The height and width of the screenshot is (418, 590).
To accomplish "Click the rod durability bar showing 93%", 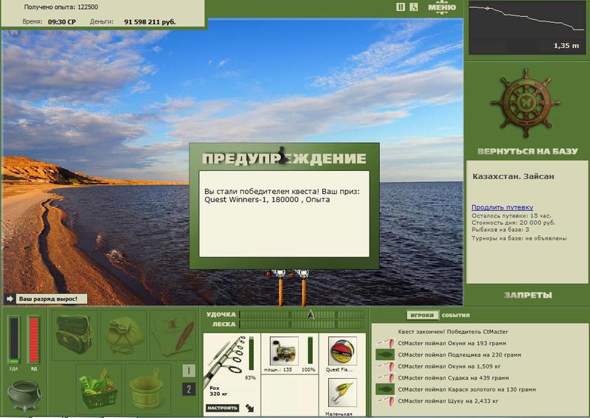I will coord(251,354).
